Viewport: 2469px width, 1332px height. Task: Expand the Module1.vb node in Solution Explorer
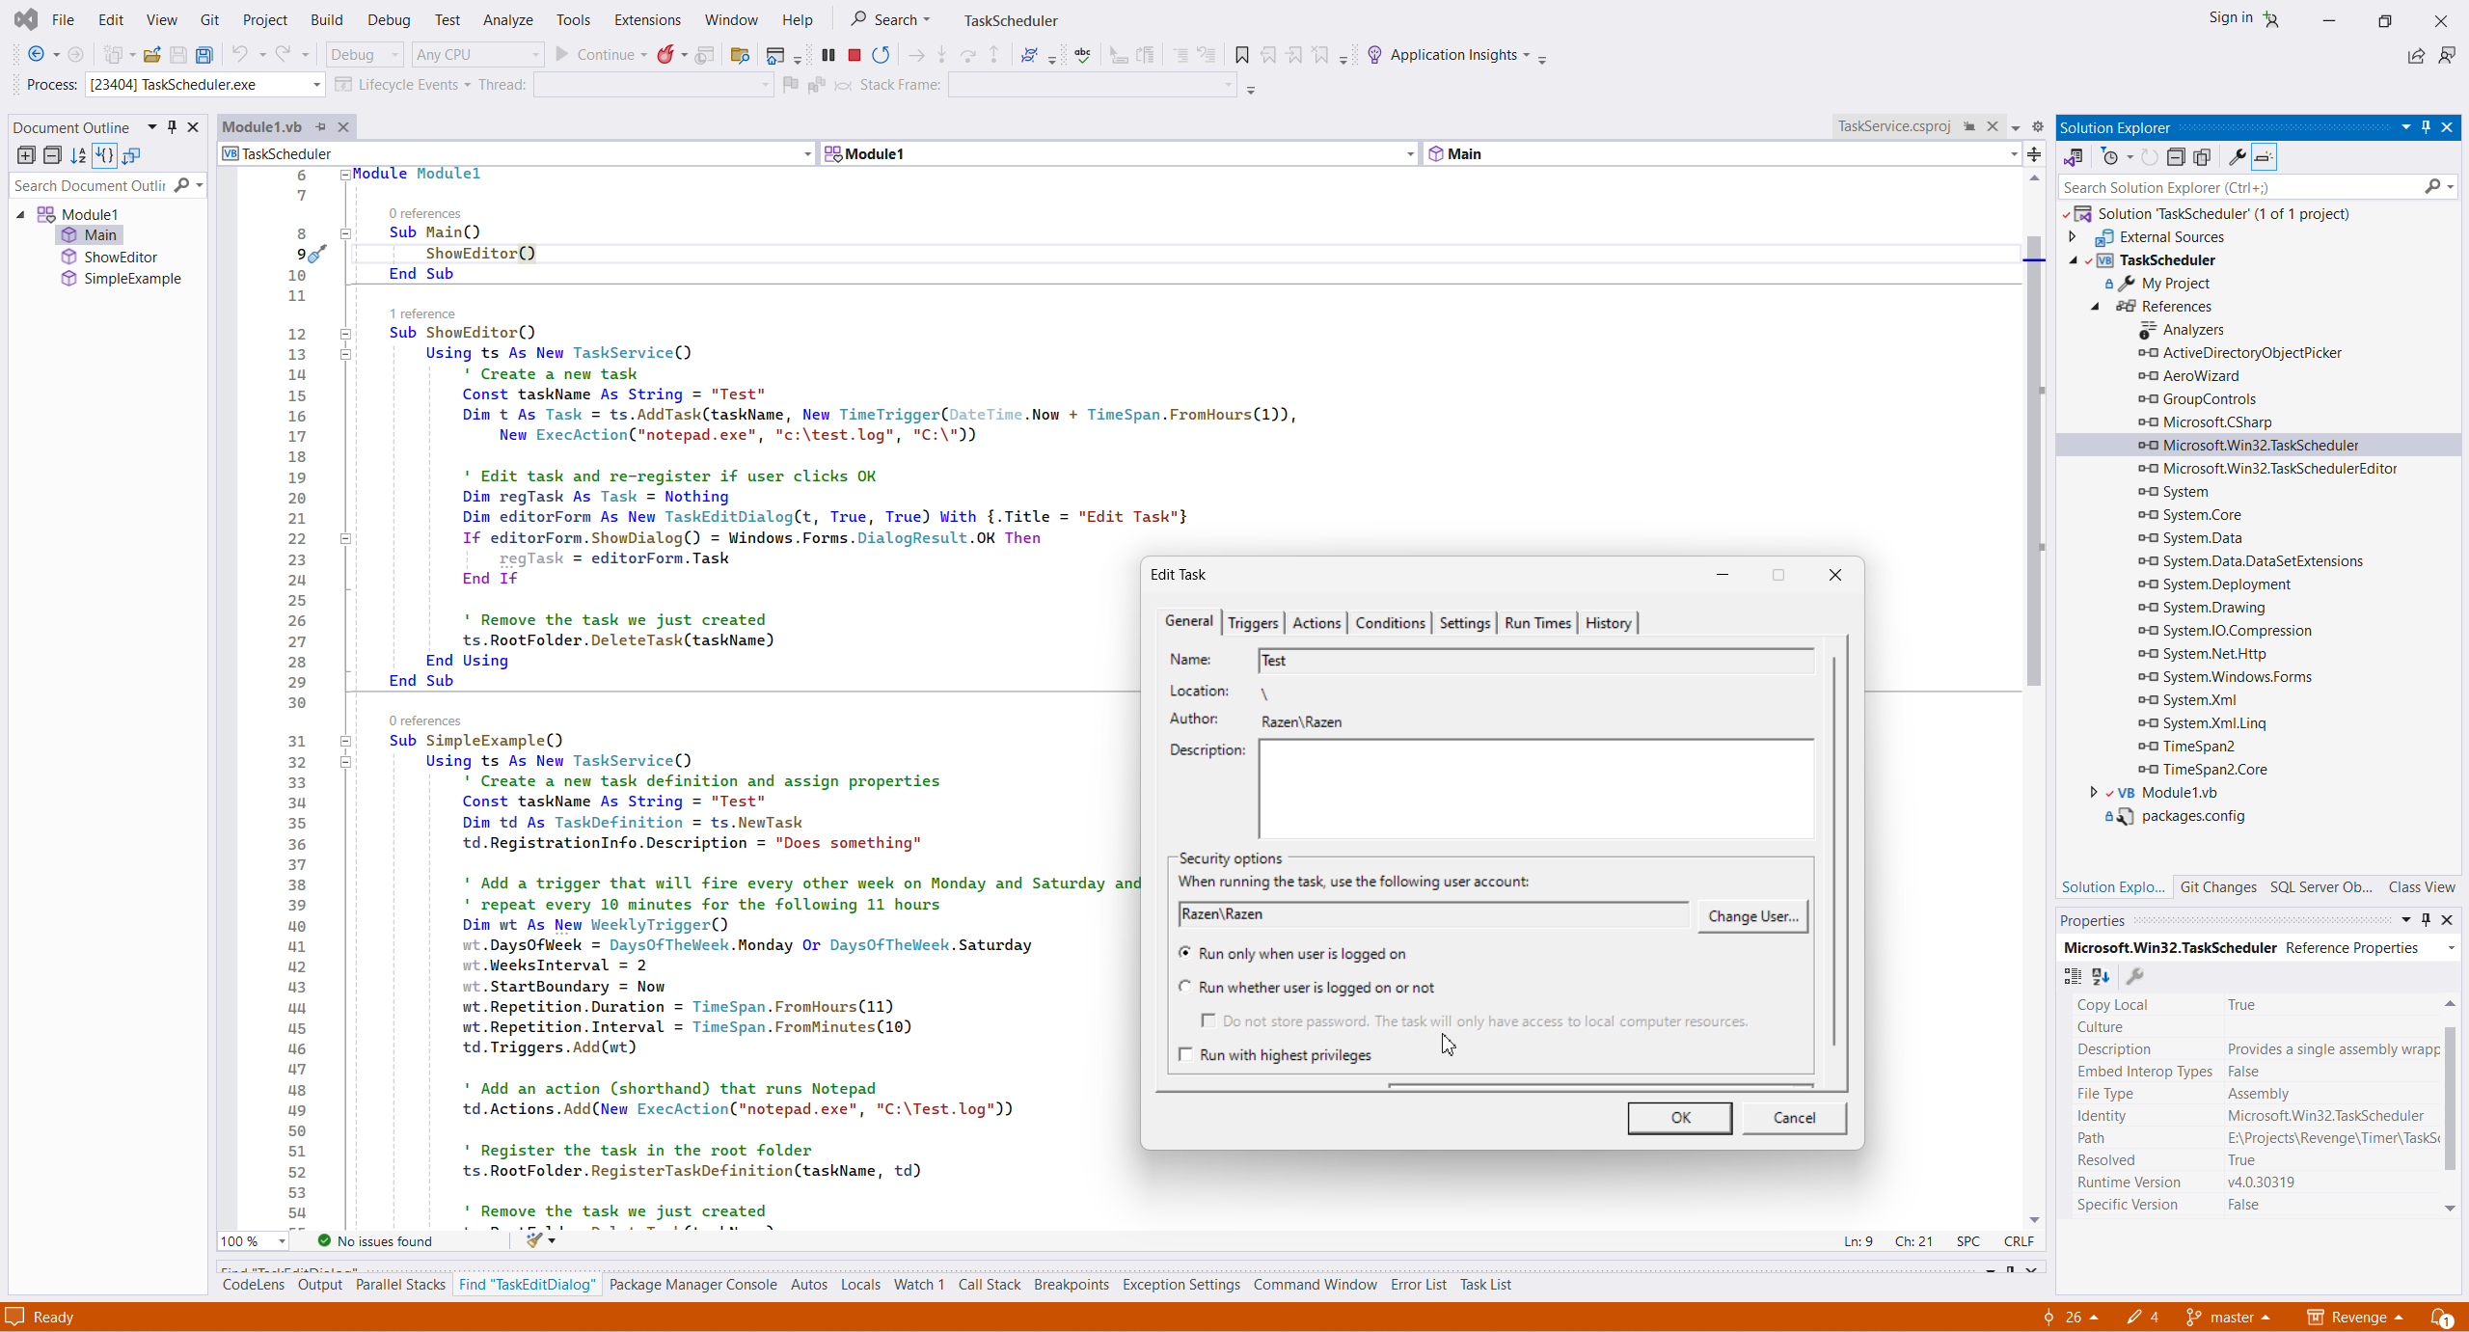click(x=2093, y=792)
